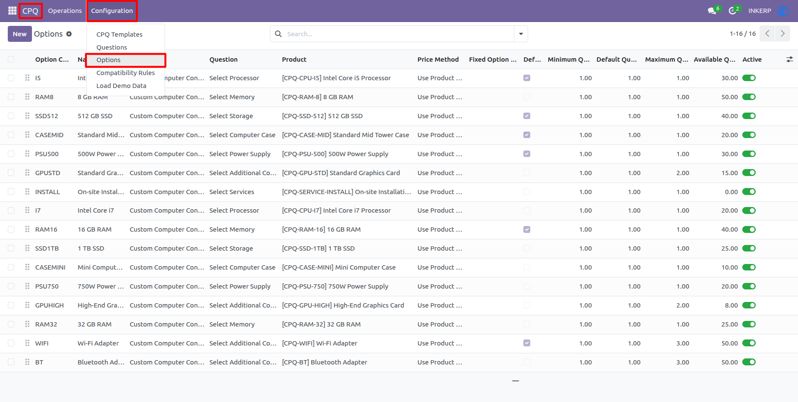Open the conversations chat icon
The width and height of the screenshot is (798, 402).
click(x=712, y=11)
